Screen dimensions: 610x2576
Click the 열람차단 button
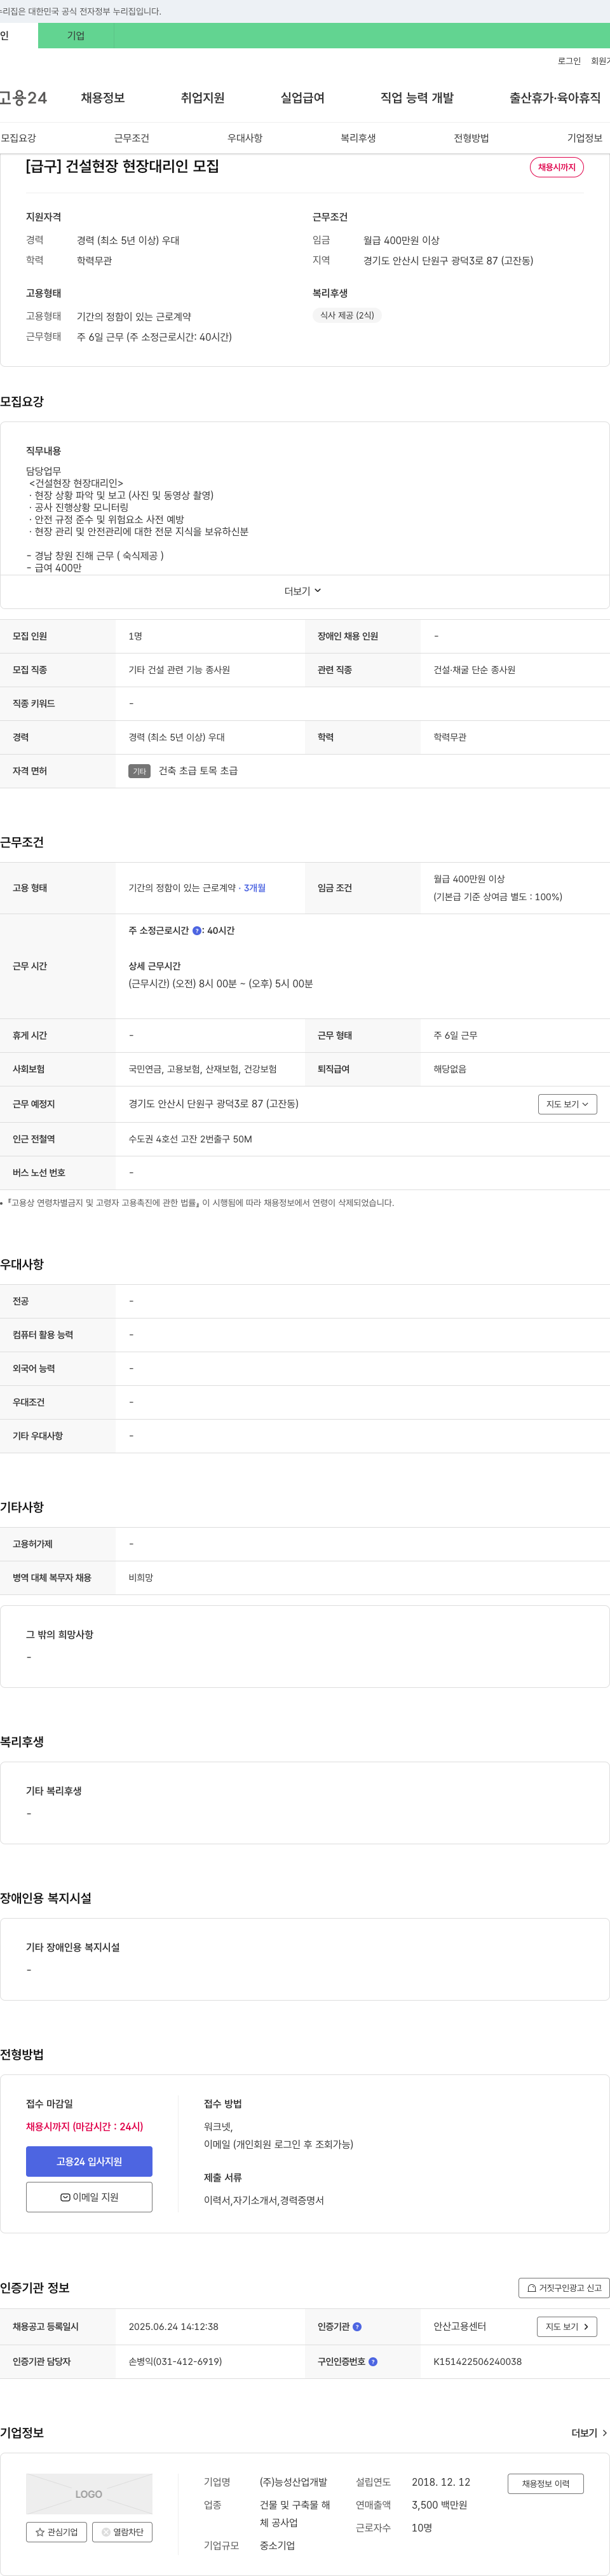pos(122,2532)
